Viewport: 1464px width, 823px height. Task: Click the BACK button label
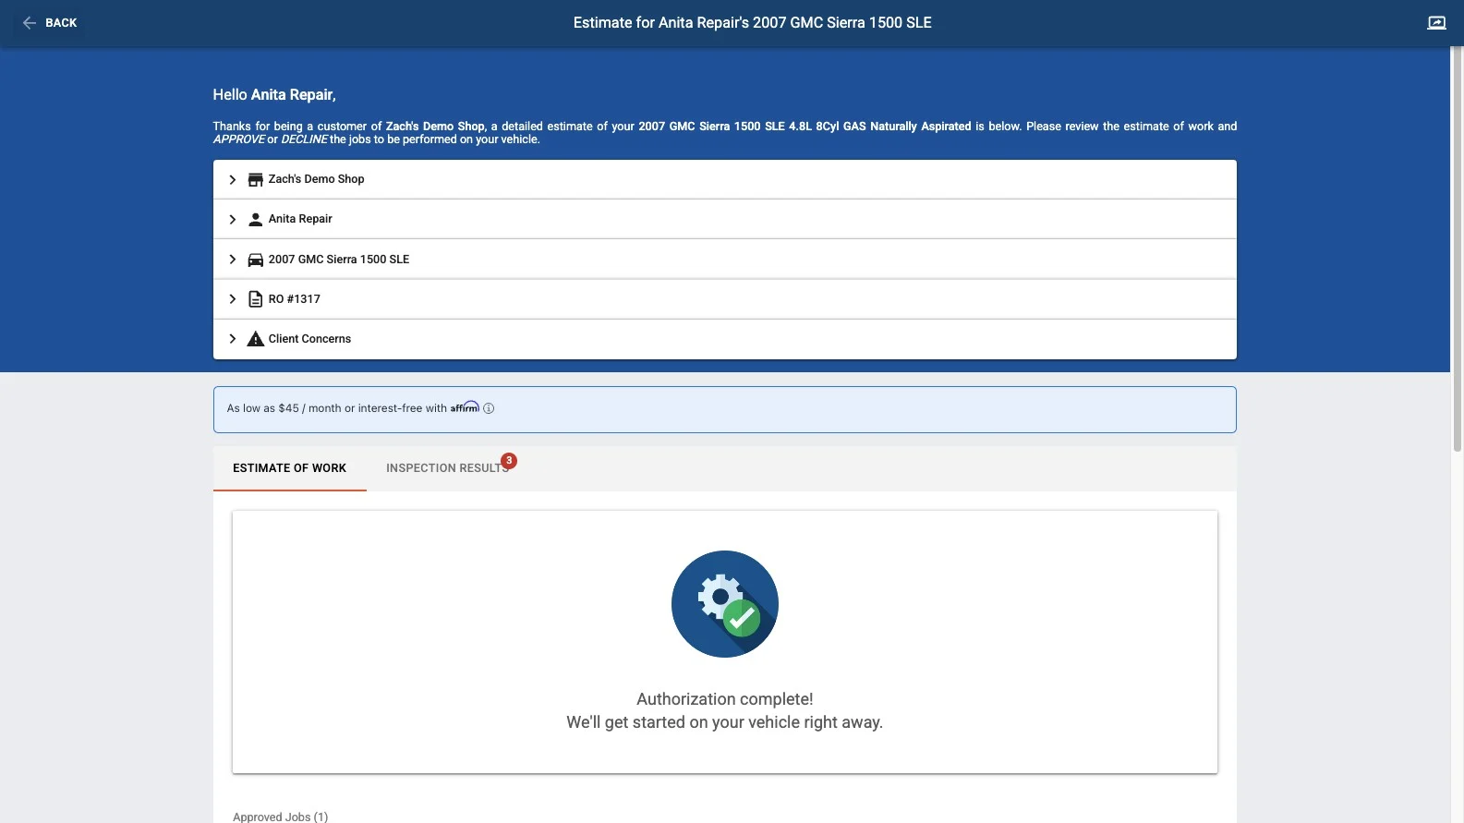pos(61,23)
